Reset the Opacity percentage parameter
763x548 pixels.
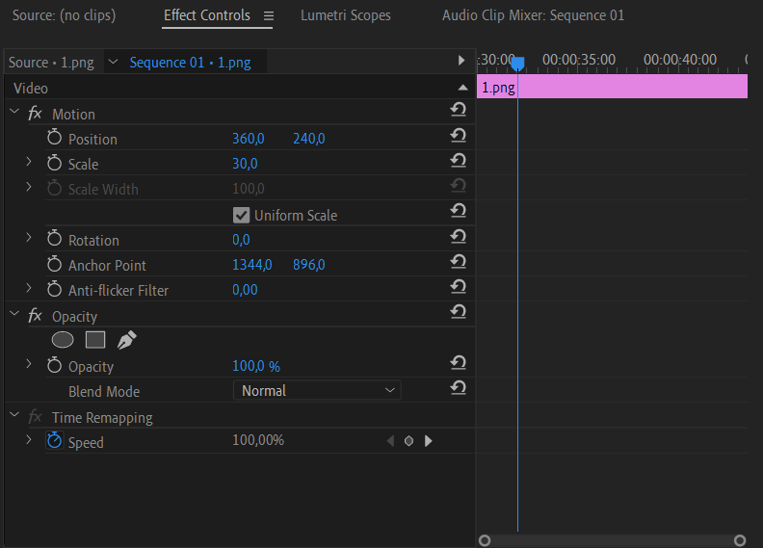(459, 363)
